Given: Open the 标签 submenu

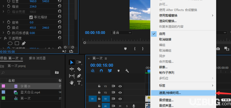Looking at the screenshot, I should (x=183, y=85).
